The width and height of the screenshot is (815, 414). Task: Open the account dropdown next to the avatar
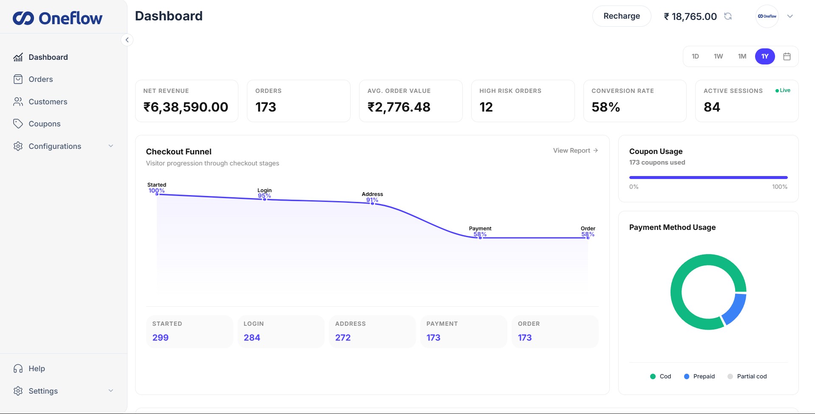coord(790,16)
